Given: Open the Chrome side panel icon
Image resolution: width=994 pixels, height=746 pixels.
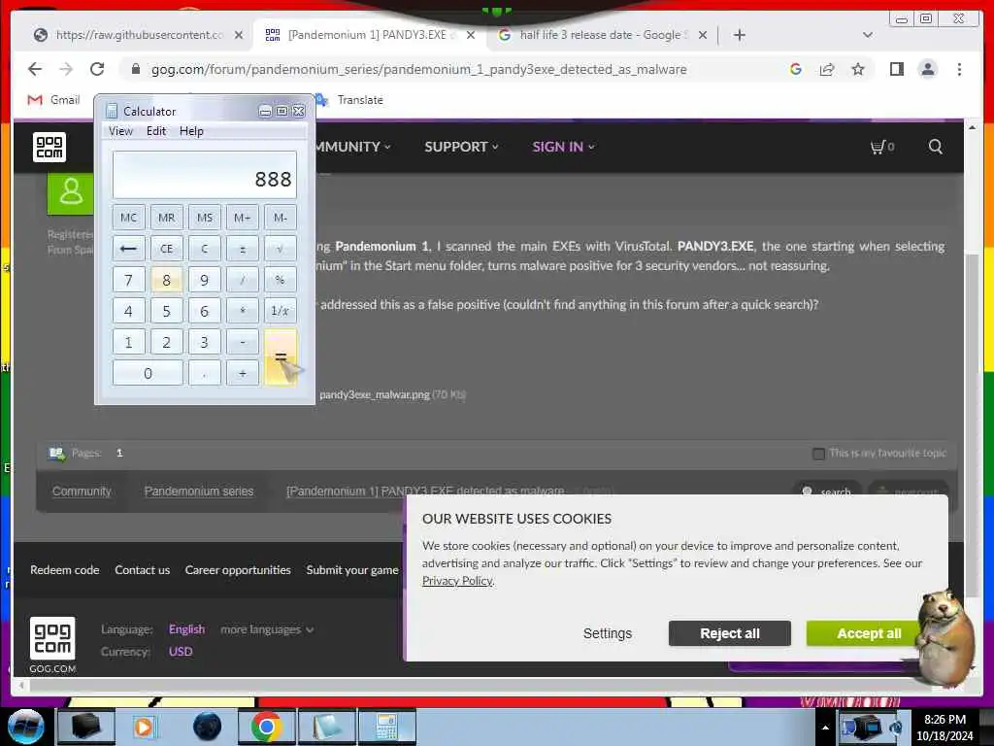Looking at the screenshot, I should tap(896, 69).
